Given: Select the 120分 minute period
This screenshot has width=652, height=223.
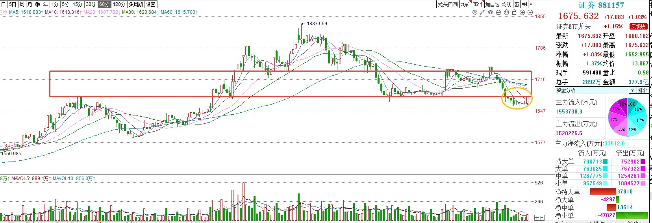Looking at the screenshot, I should click(119, 4).
